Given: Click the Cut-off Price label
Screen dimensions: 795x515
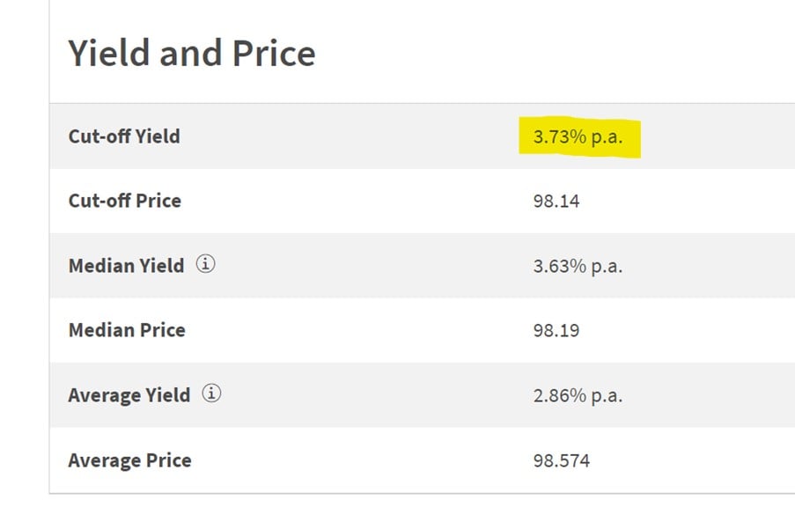Looking at the screenshot, I should click(x=125, y=201).
